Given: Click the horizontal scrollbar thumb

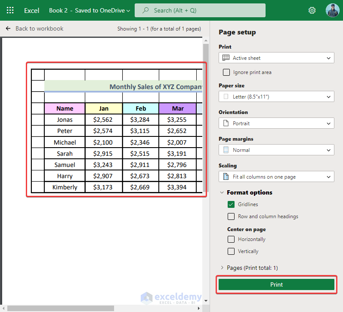Looking at the screenshot, I should pyautogui.click(x=61, y=308).
